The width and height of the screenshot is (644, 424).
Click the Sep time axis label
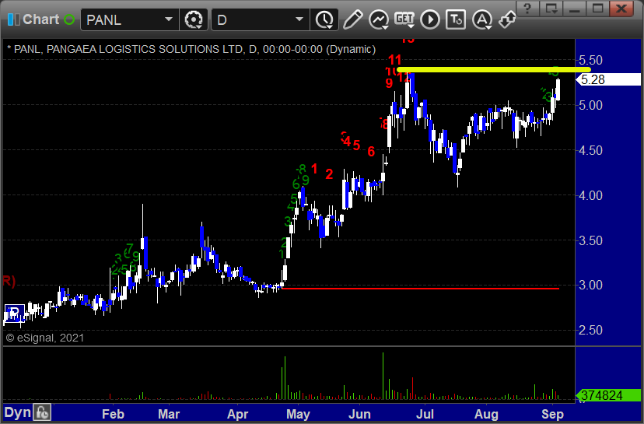[x=552, y=414]
